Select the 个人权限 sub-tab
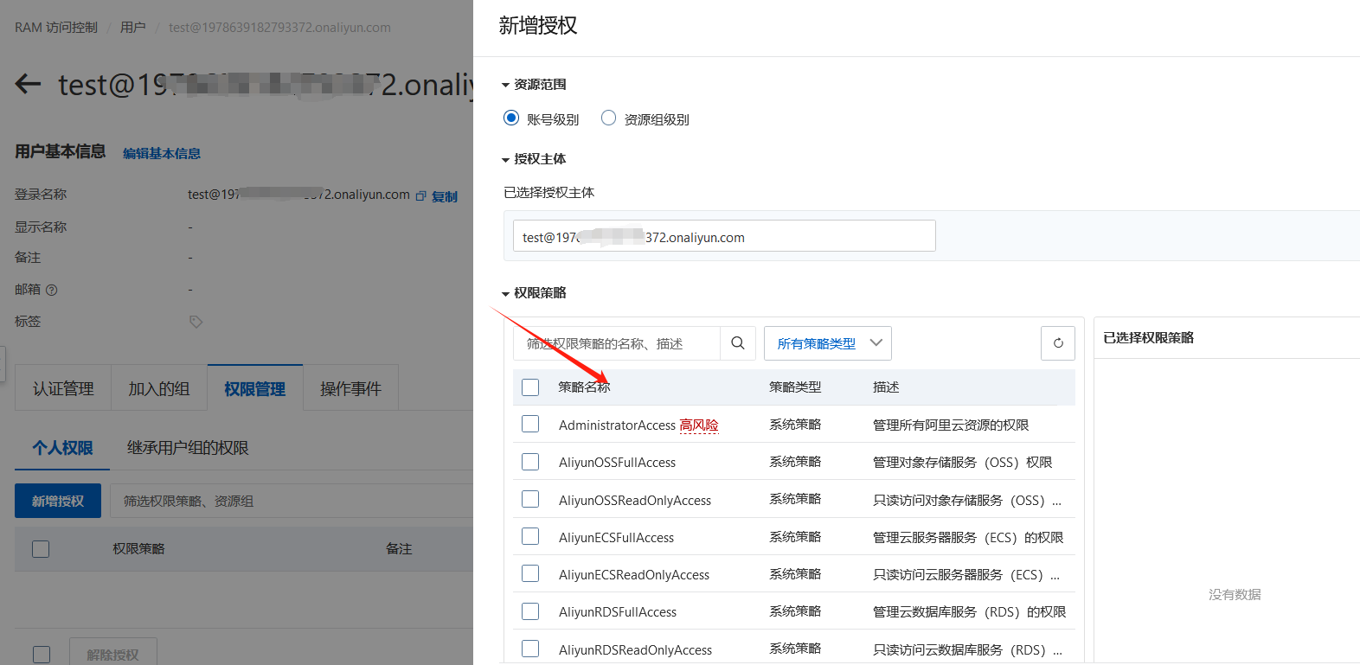This screenshot has height=665, width=1360. click(x=62, y=448)
